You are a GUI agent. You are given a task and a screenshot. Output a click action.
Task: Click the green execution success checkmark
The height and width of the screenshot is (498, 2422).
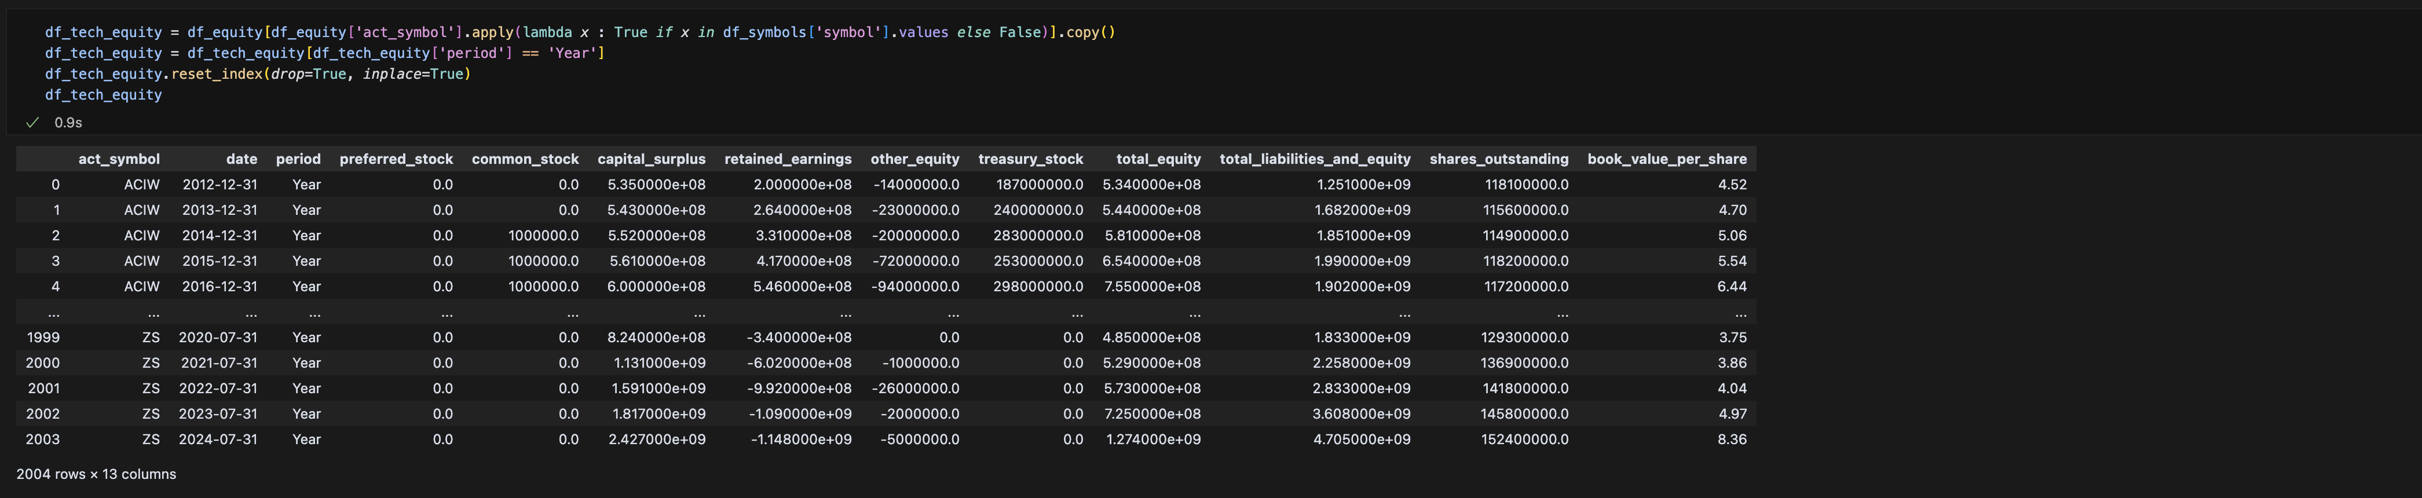(x=32, y=122)
